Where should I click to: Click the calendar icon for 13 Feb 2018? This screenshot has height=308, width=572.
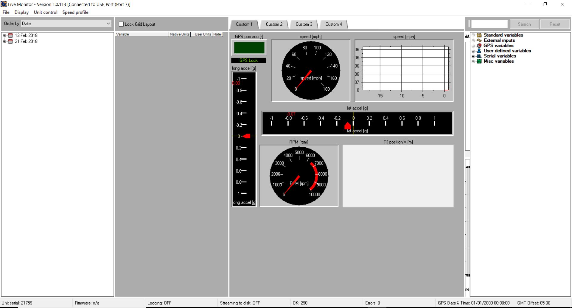[x=10, y=35]
